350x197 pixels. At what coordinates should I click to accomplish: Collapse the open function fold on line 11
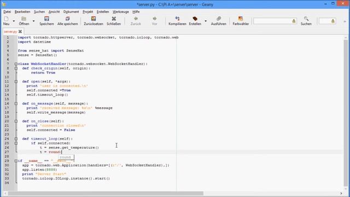16,82
